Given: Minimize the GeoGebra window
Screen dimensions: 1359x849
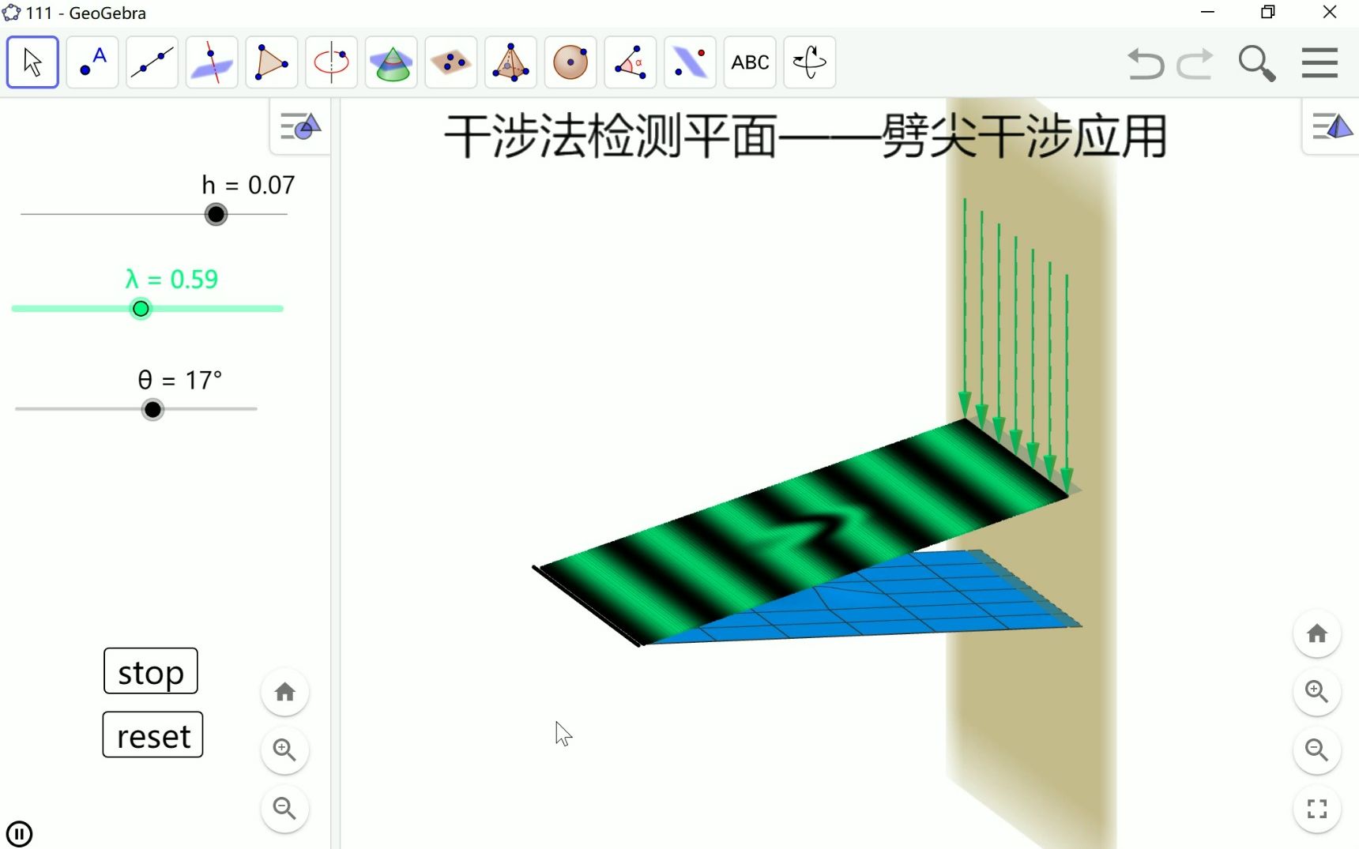Looking at the screenshot, I should [1207, 12].
